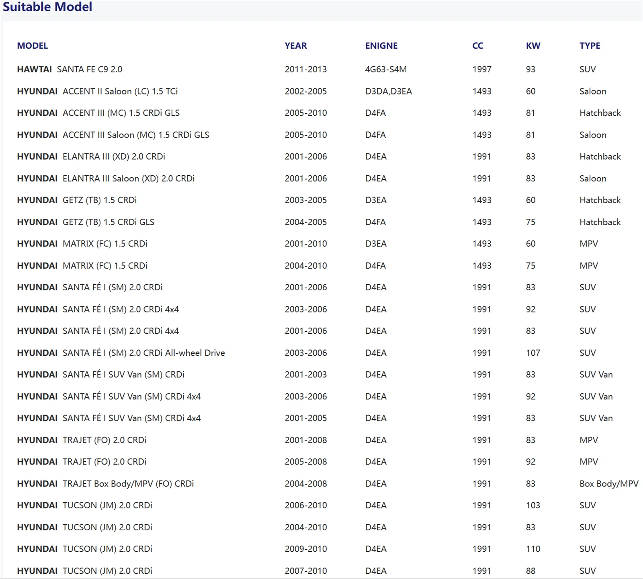Click KW value 110 in TUCSON row
643x579 pixels.
533,549
